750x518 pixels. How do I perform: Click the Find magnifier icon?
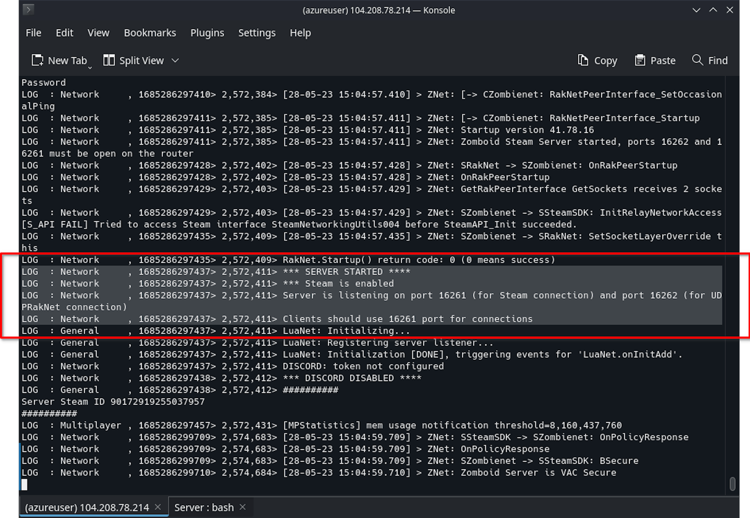698,60
